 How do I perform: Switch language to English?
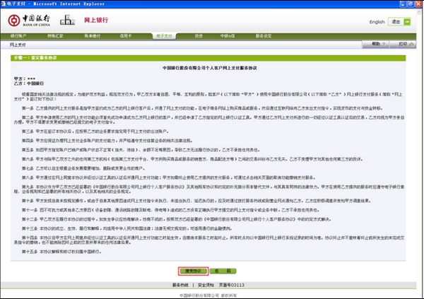pos(377,22)
